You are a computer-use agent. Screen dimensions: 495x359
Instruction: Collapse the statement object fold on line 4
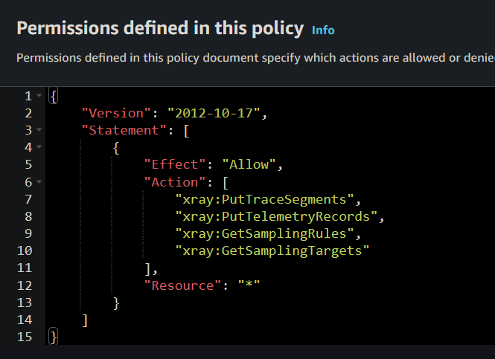tap(39, 147)
